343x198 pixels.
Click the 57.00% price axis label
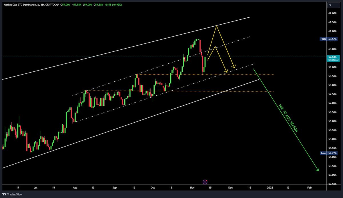[x=333, y=103]
